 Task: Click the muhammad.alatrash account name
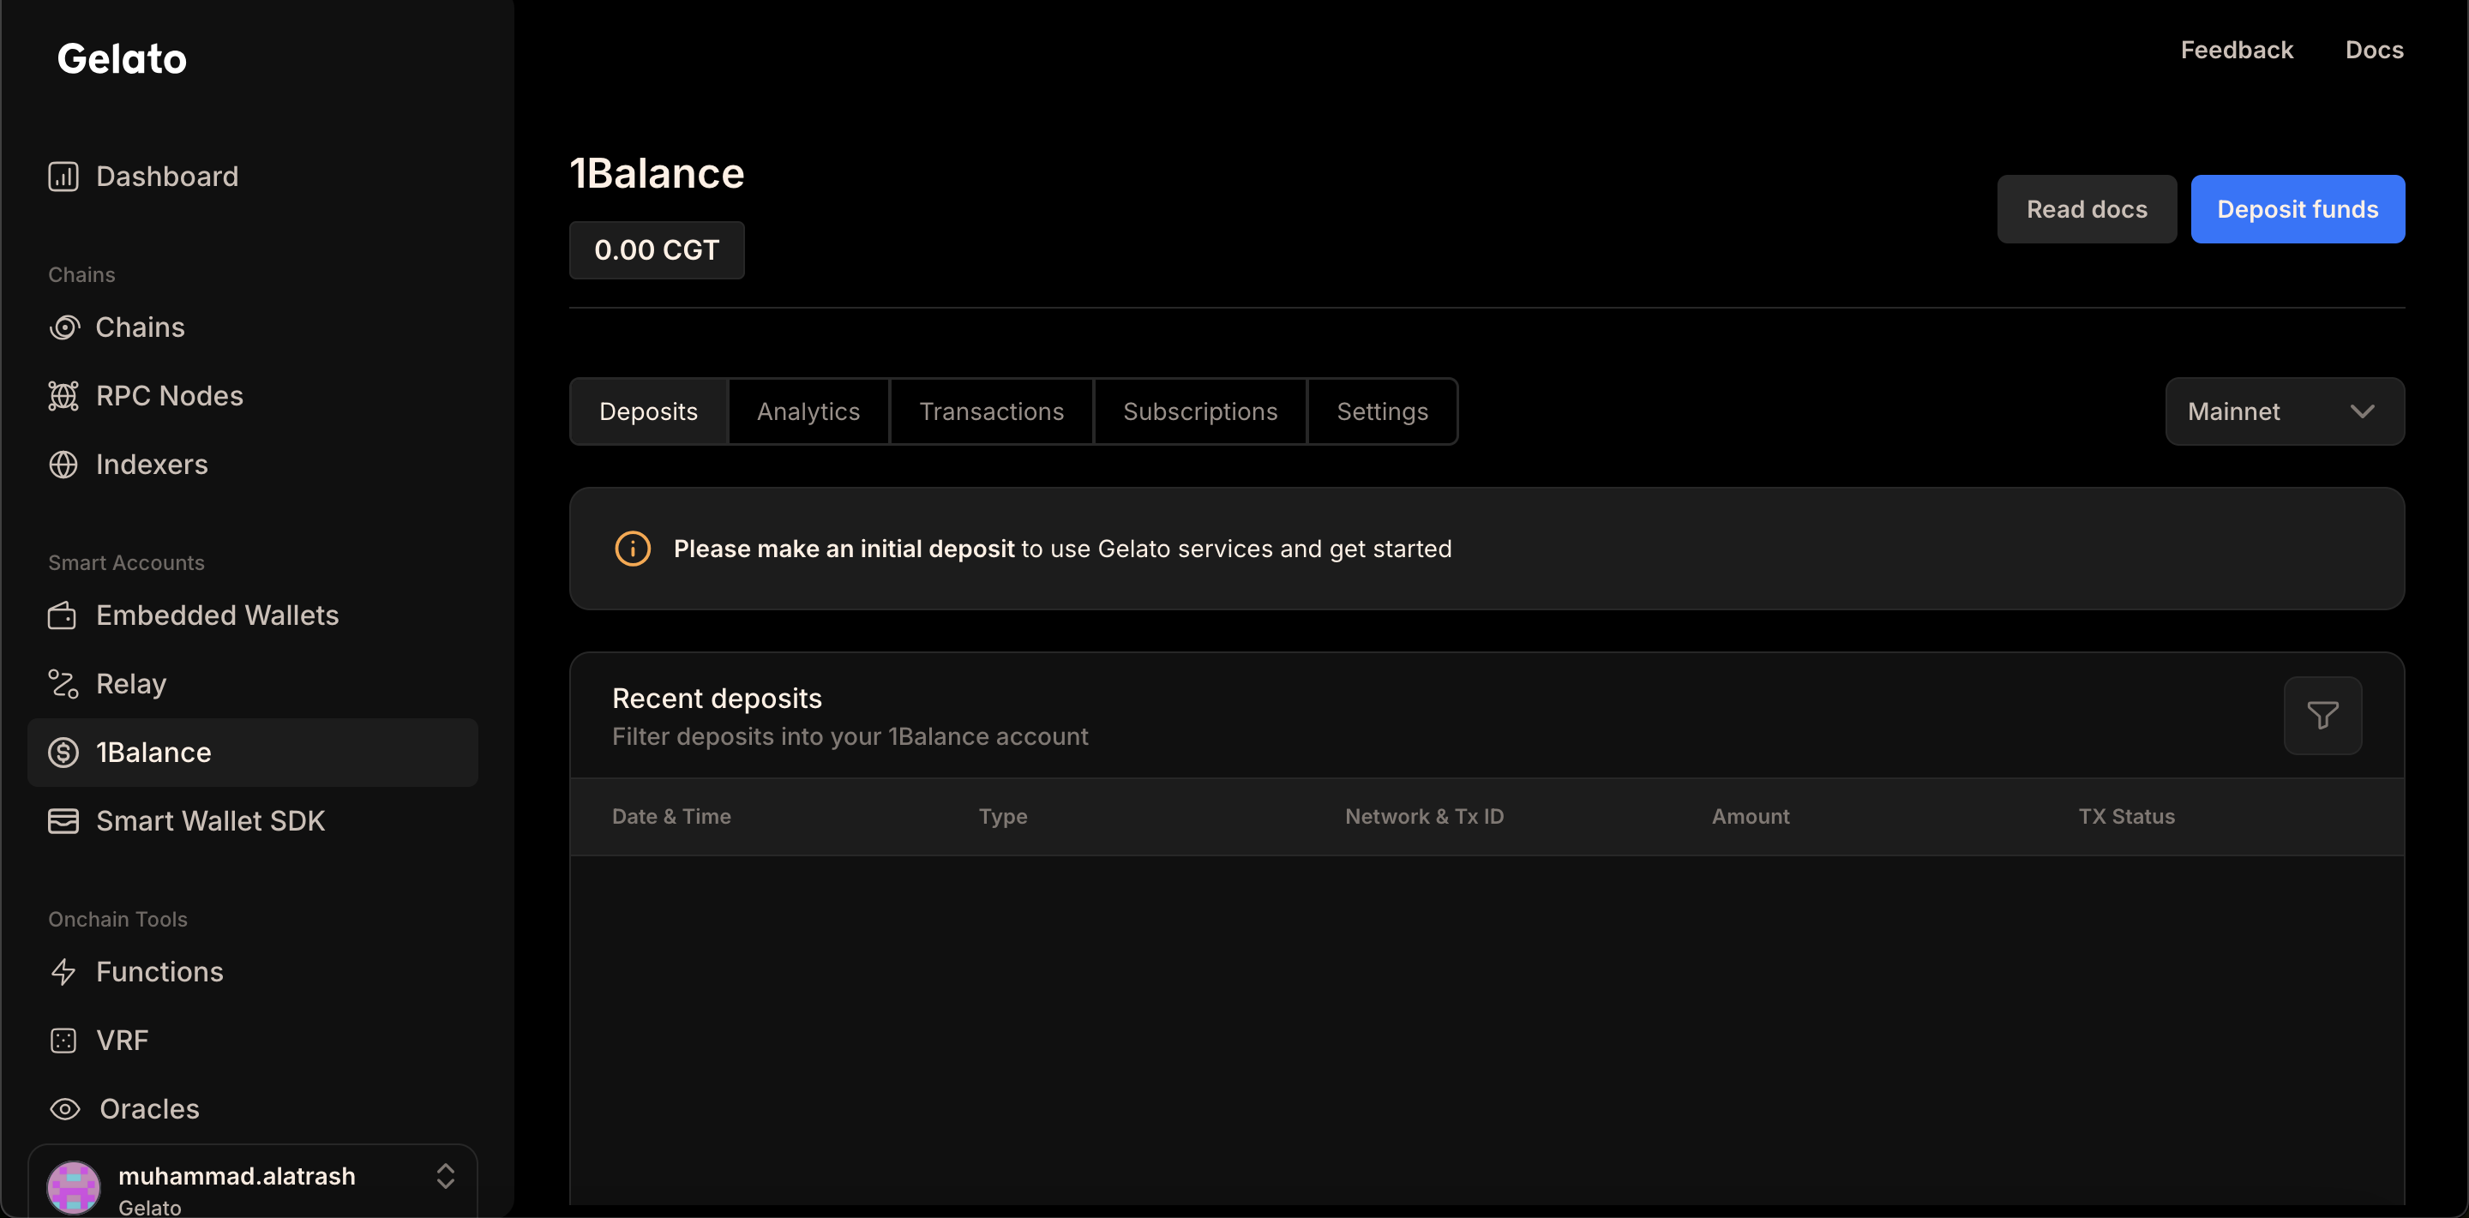[x=237, y=1176]
